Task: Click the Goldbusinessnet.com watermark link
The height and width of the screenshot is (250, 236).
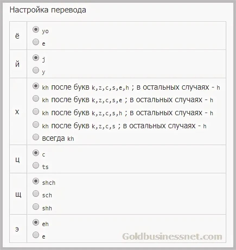Action: (x=172, y=236)
